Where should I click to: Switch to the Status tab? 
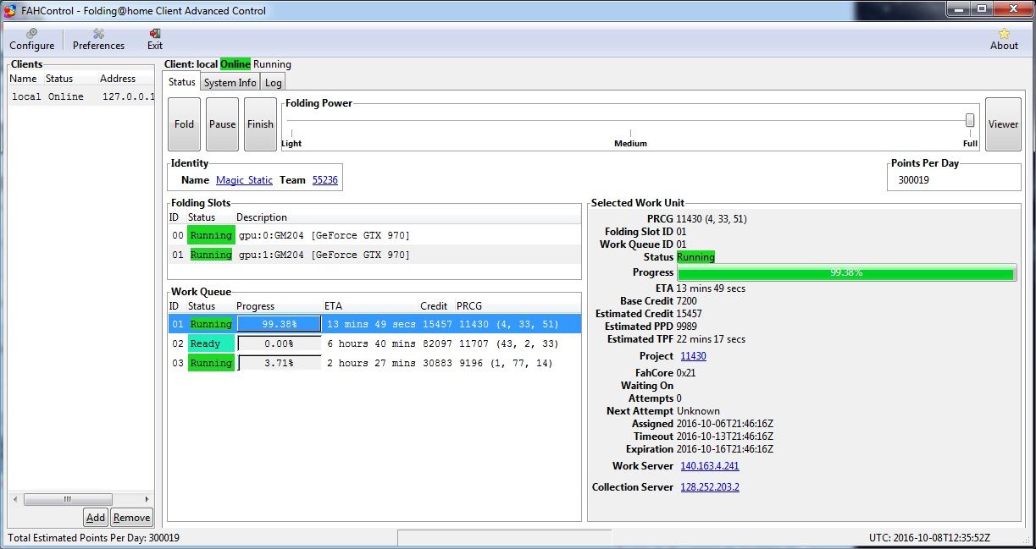click(x=181, y=82)
